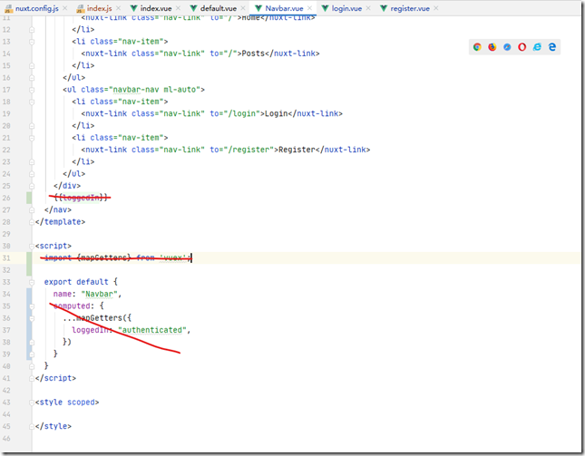Click the import mapGetters from vuex line
This screenshot has height=456, width=585.
(117, 258)
